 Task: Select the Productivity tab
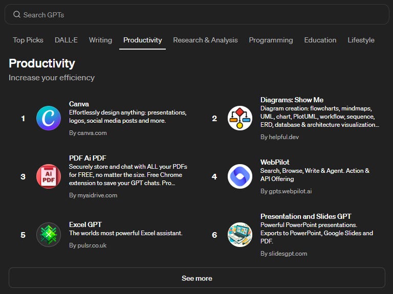pos(142,40)
